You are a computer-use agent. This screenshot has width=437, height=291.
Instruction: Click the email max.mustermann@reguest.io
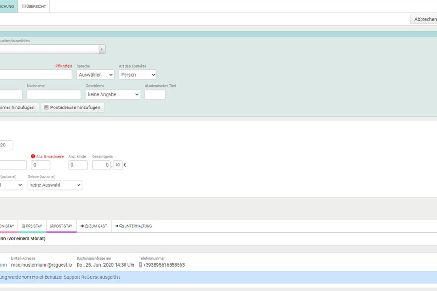41,265
